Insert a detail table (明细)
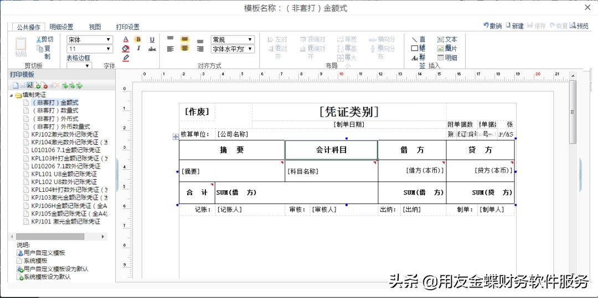598x298 pixels. pyautogui.click(x=447, y=58)
